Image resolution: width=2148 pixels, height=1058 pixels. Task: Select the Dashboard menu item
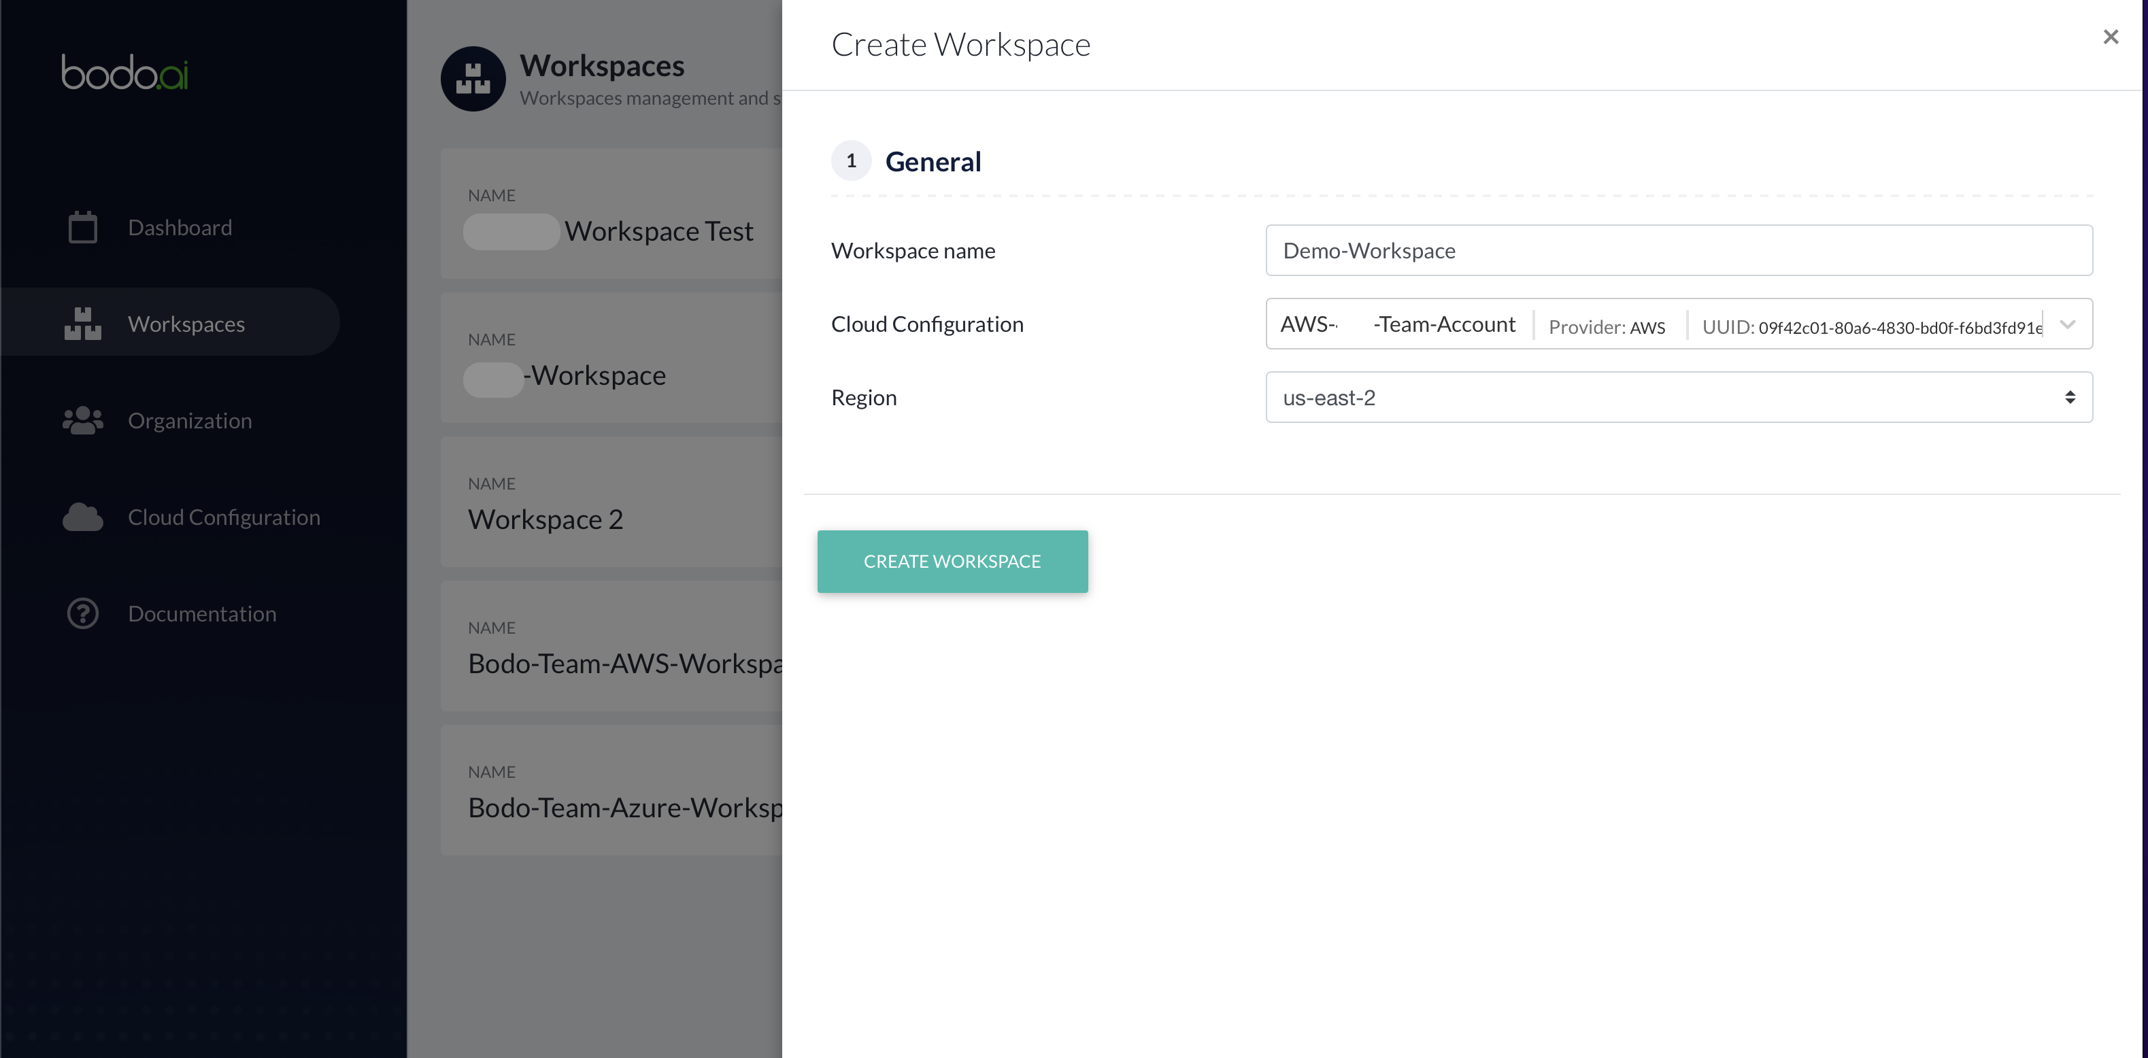[x=180, y=226]
